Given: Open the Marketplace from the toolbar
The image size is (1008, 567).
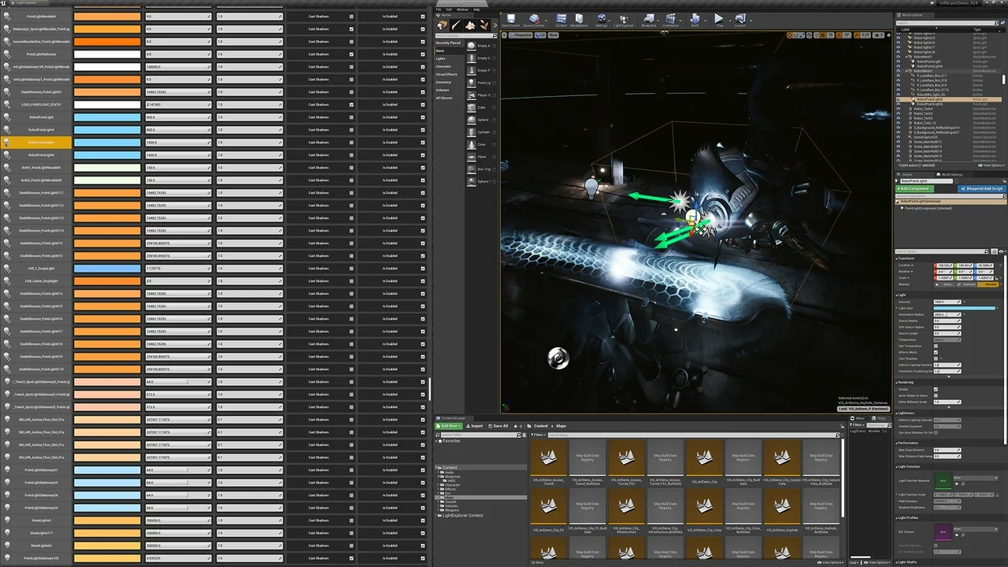Looking at the screenshot, I should (579, 20).
